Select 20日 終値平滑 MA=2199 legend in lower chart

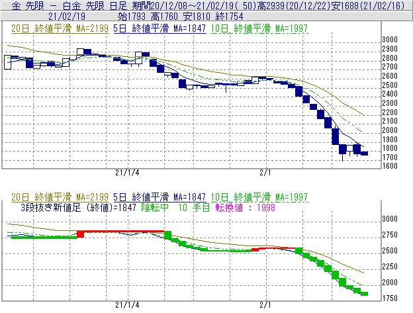pyautogui.click(x=60, y=197)
